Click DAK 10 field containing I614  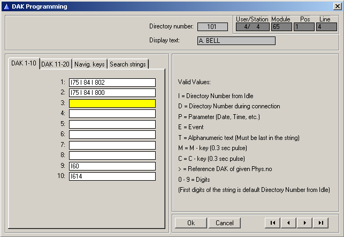(112, 176)
